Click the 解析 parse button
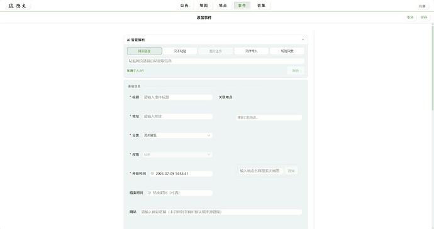 tap(296, 71)
